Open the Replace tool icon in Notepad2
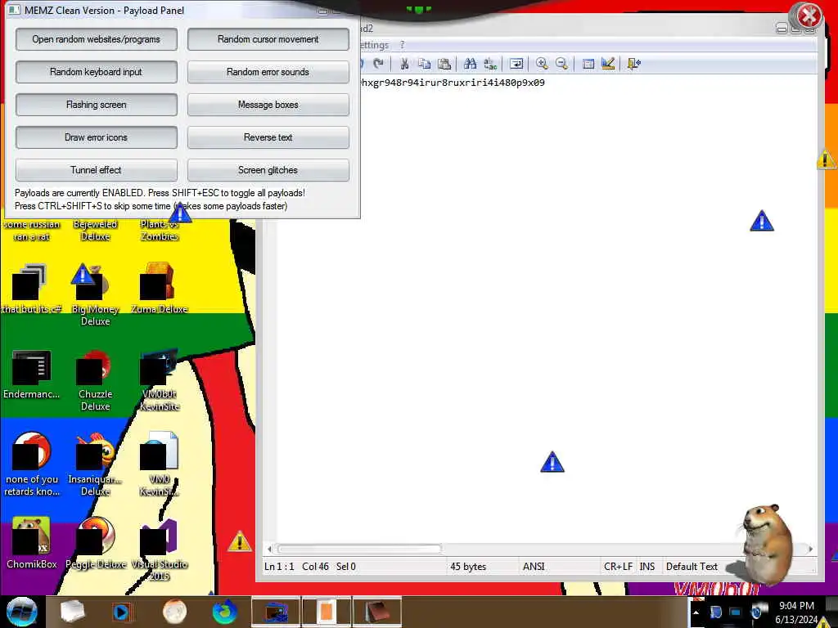 click(489, 64)
